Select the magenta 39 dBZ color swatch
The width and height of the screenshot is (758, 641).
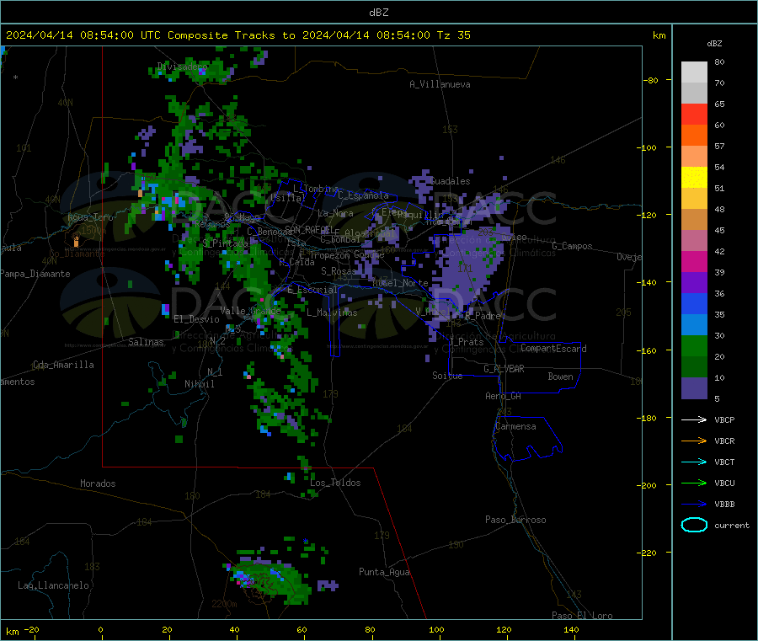(x=694, y=261)
